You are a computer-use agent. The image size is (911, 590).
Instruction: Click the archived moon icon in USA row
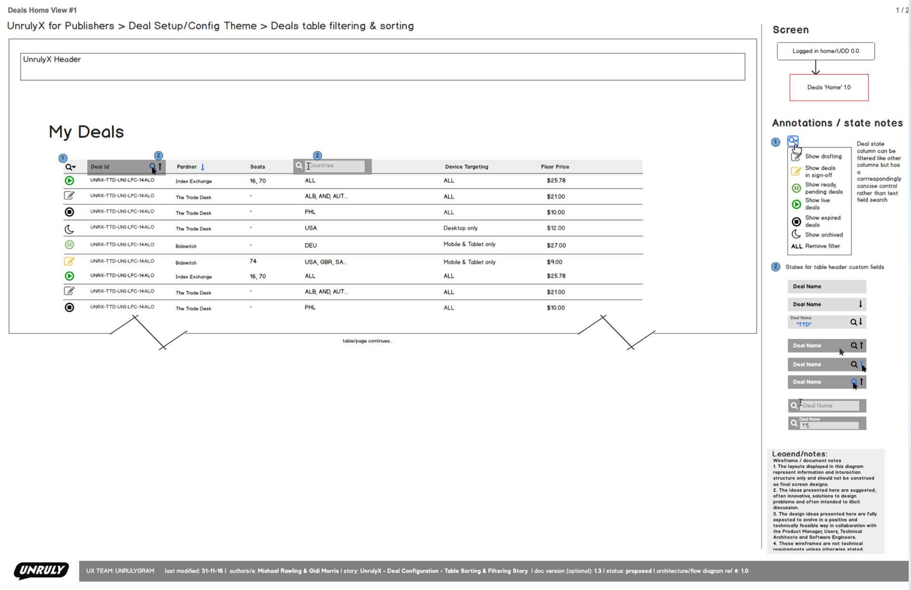click(69, 229)
